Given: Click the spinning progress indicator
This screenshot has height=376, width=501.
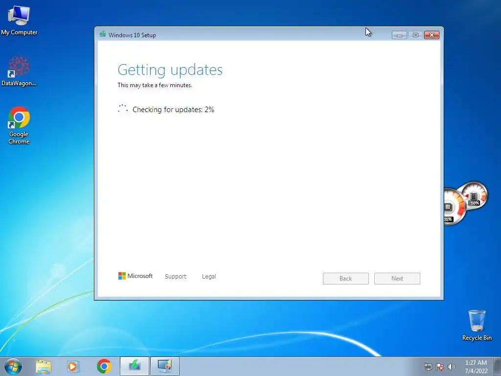Looking at the screenshot, I should point(123,109).
